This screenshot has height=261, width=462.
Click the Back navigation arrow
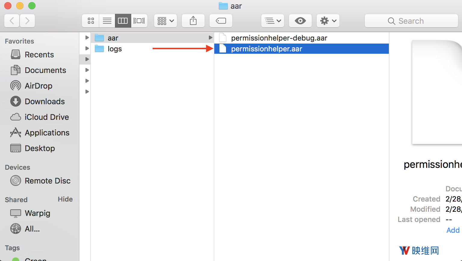click(x=12, y=21)
